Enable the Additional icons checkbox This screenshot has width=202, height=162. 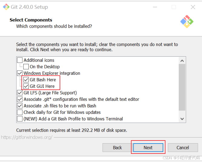tap(20, 60)
